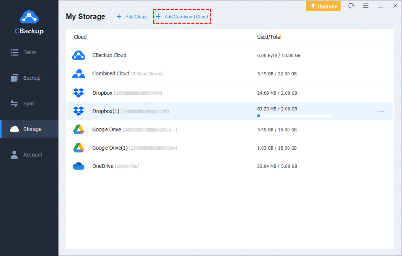Open the Account section
The width and height of the screenshot is (402, 256).
pyautogui.click(x=28, y=154)
